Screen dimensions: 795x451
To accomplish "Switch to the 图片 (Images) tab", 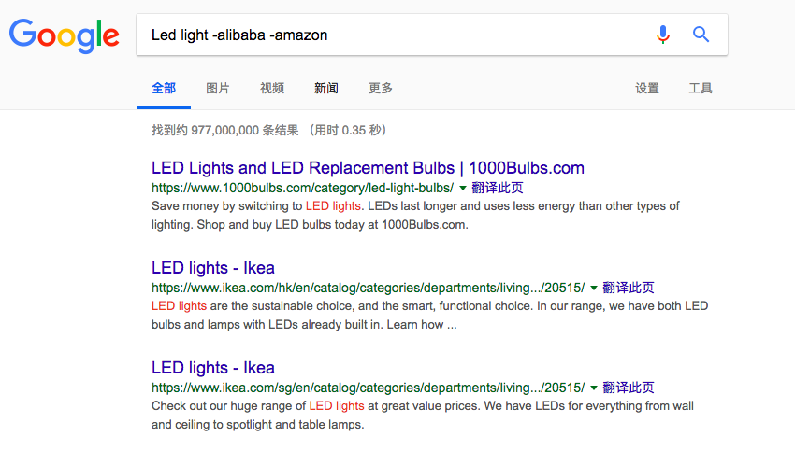I will tap(218, 88).
